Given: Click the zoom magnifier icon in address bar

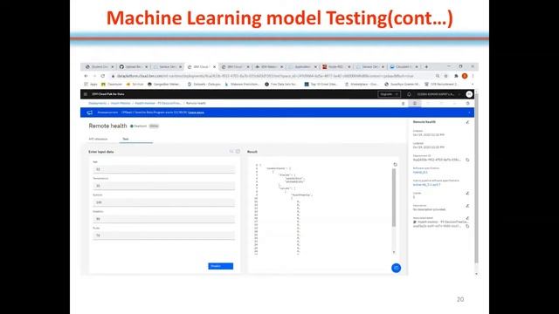Looking at the screenshot, I should tap(438, 76).
